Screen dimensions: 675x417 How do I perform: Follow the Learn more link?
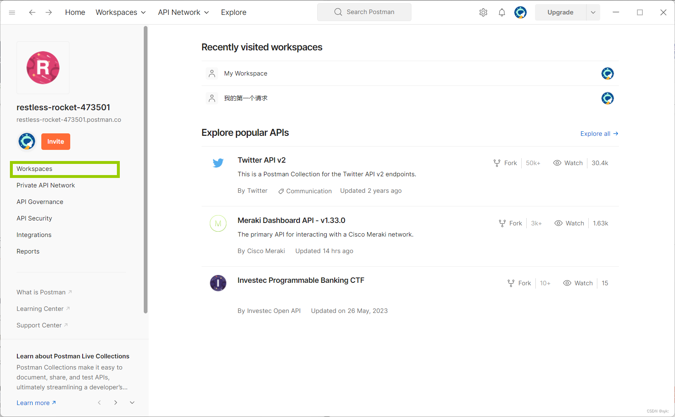pos(36,403)
